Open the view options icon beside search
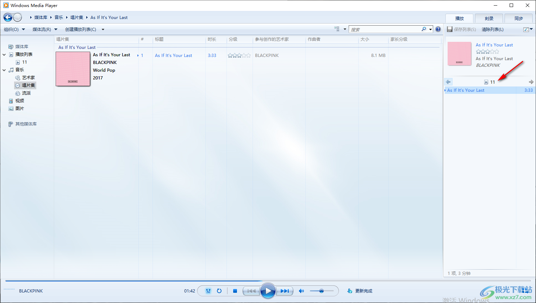The width and height of the screenshot is (536, 303). 337,29
